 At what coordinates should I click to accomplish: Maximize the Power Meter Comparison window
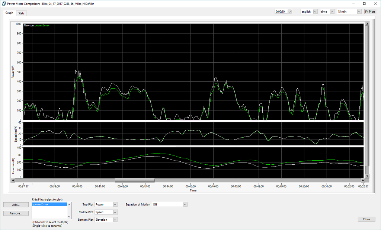[x=364, y=3]
